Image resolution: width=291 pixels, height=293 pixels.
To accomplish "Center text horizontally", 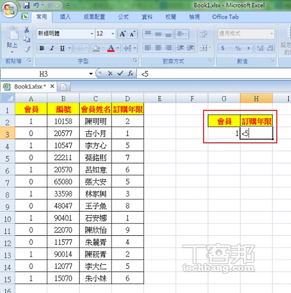I will click(x=158, y=48).
